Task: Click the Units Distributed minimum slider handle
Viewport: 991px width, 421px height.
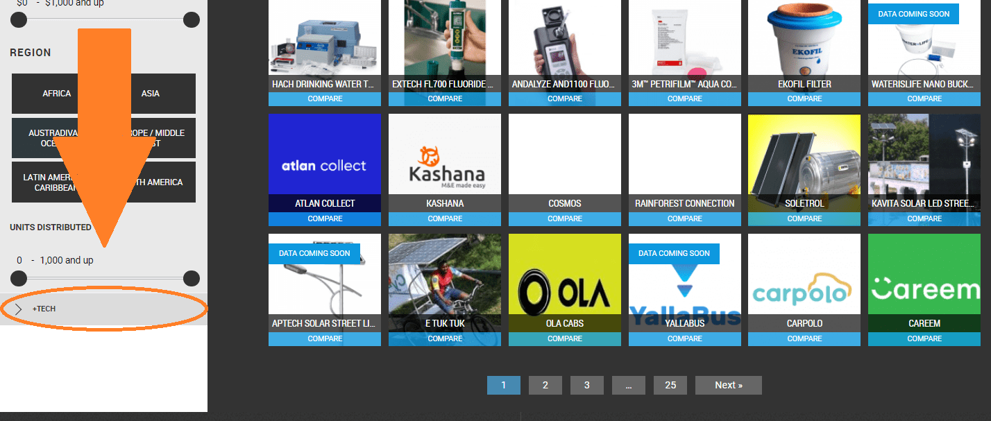Action: 19,279
